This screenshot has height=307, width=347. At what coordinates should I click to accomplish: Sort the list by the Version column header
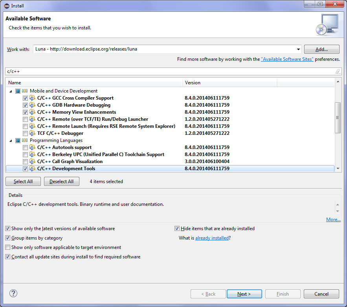(x=230, y=83)
